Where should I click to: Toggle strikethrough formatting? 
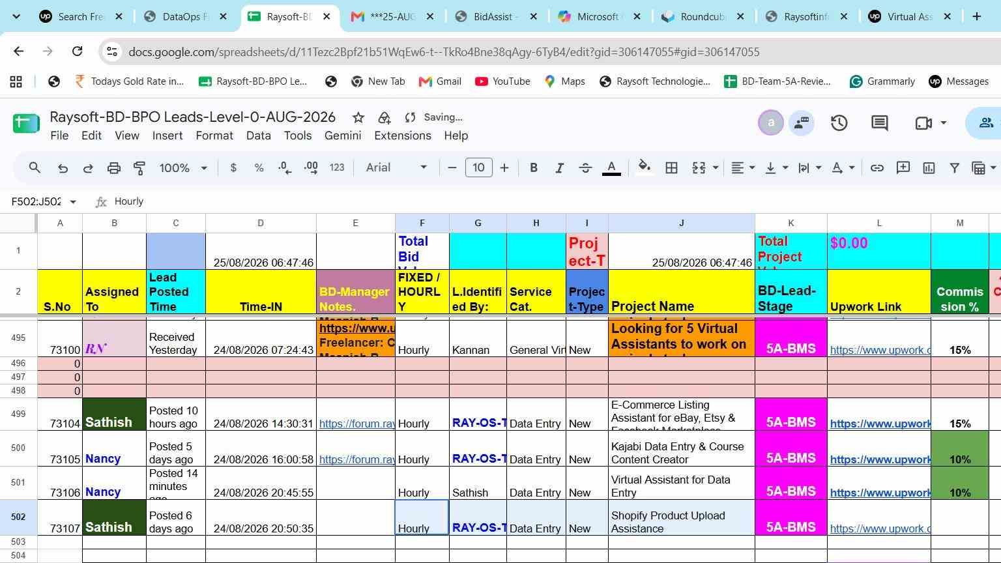(585, 168)
